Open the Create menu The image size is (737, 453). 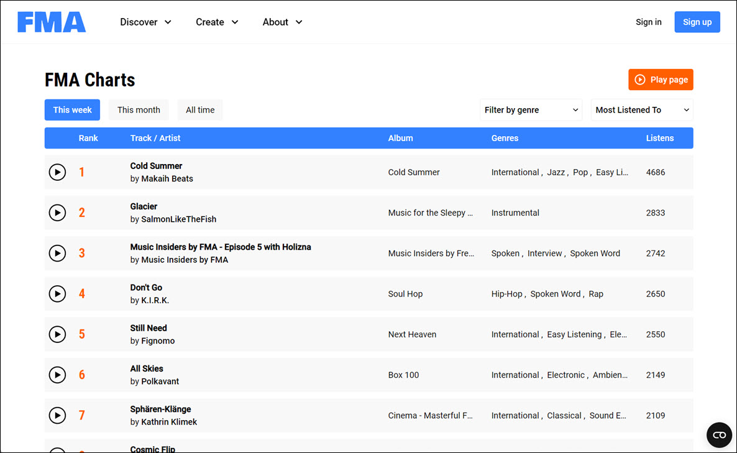pos(216,22)
